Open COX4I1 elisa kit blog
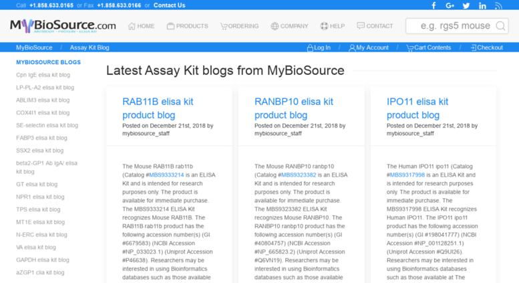The width and height of the screenshot is (519, 283). point(43,112)
